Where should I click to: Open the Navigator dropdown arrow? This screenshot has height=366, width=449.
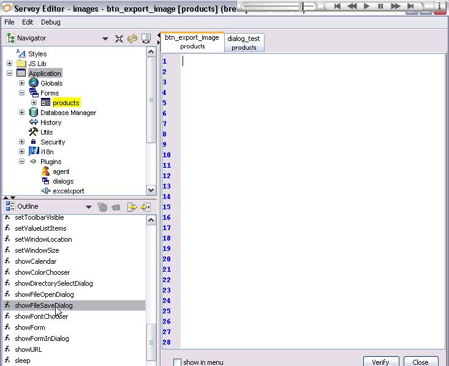click(x=105, y=39)
